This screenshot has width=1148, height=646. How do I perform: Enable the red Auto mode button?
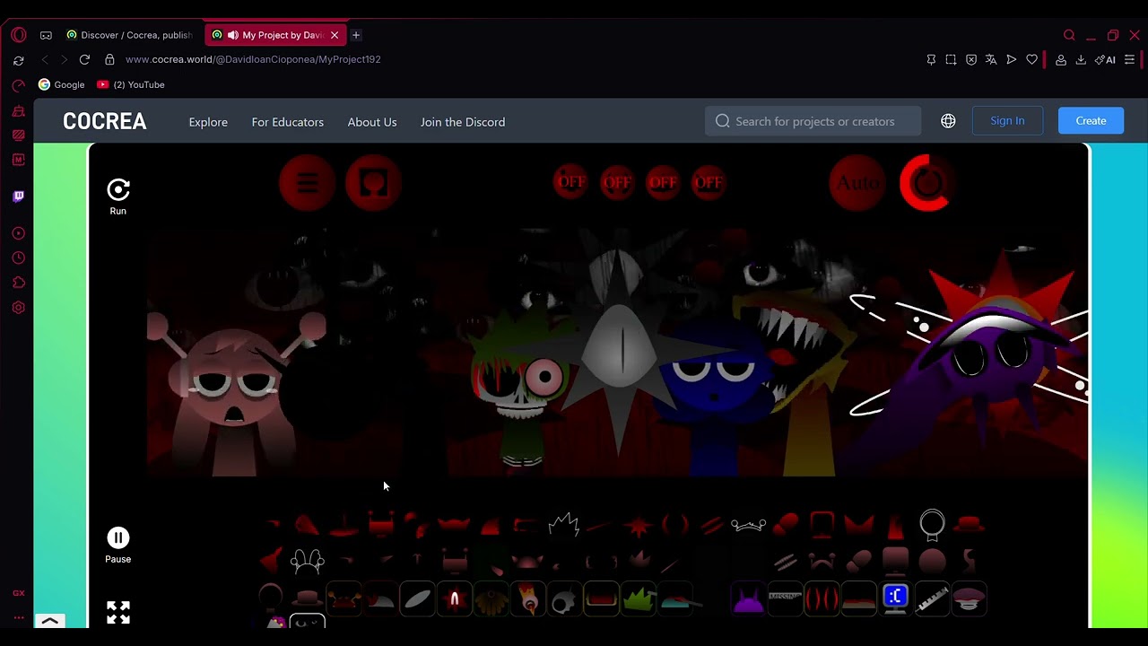pyautogui.click(x=857, y=183)
